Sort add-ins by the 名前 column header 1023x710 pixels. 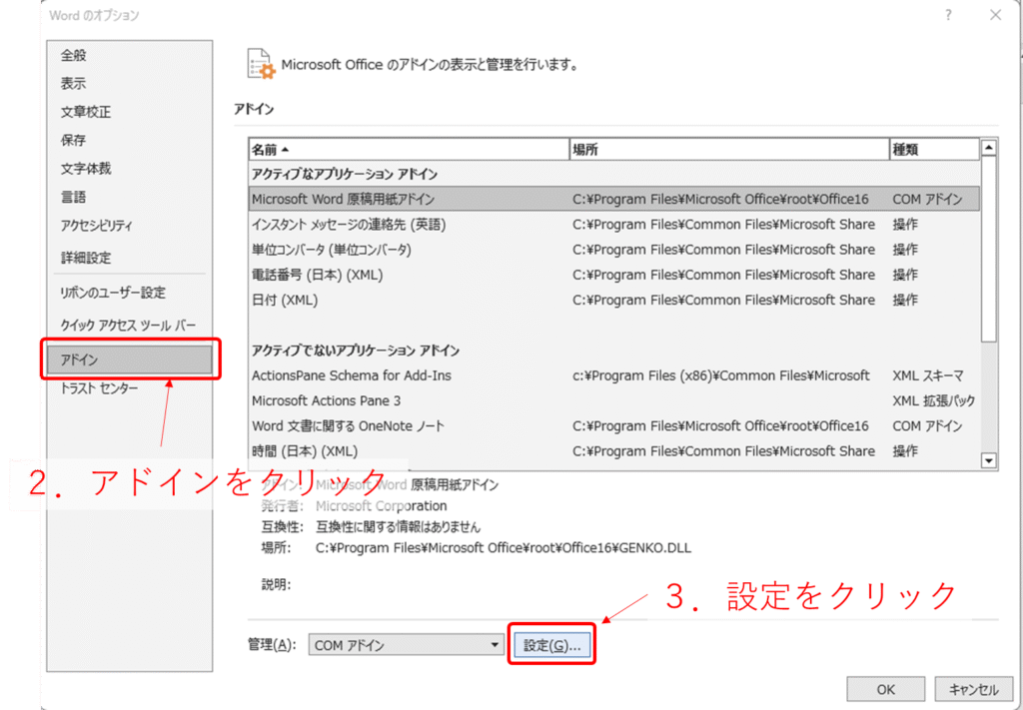[x=409, y=150]
